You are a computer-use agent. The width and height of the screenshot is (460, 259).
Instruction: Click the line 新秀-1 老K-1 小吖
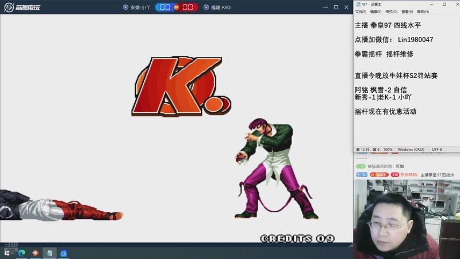click(x=383, y=97)
